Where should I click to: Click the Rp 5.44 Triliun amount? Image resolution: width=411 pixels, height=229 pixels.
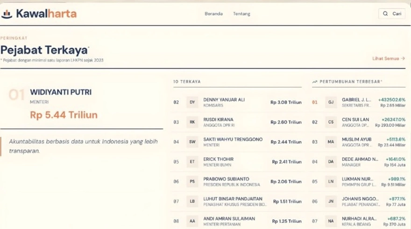pos(64,115)
